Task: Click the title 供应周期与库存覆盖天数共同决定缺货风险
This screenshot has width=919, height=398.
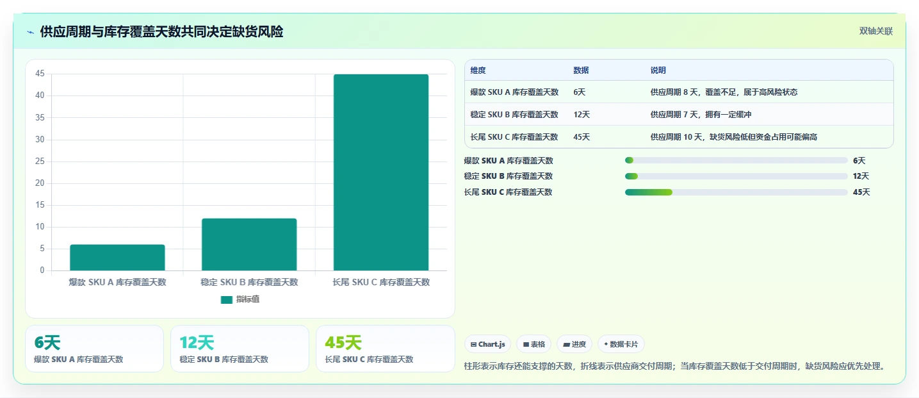Action: tap(161, 31)
